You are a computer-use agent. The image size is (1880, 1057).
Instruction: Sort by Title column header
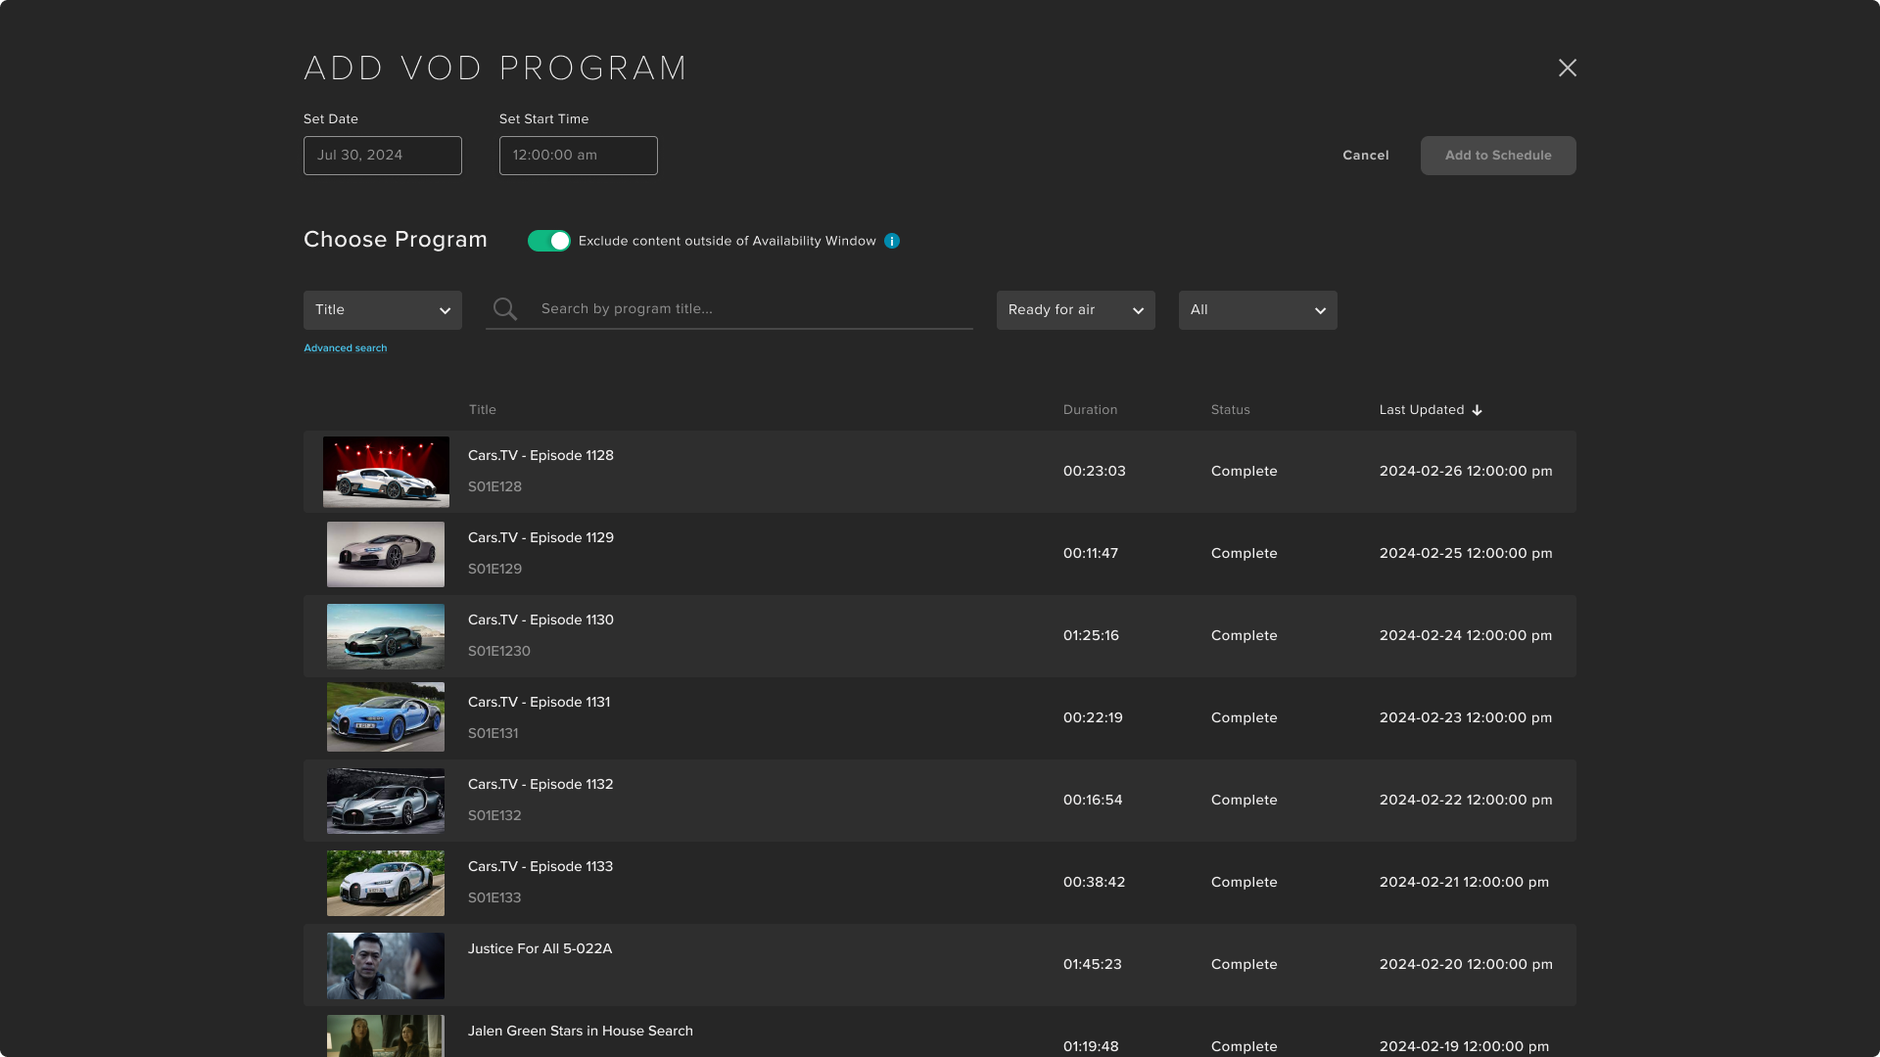(483, 410)
